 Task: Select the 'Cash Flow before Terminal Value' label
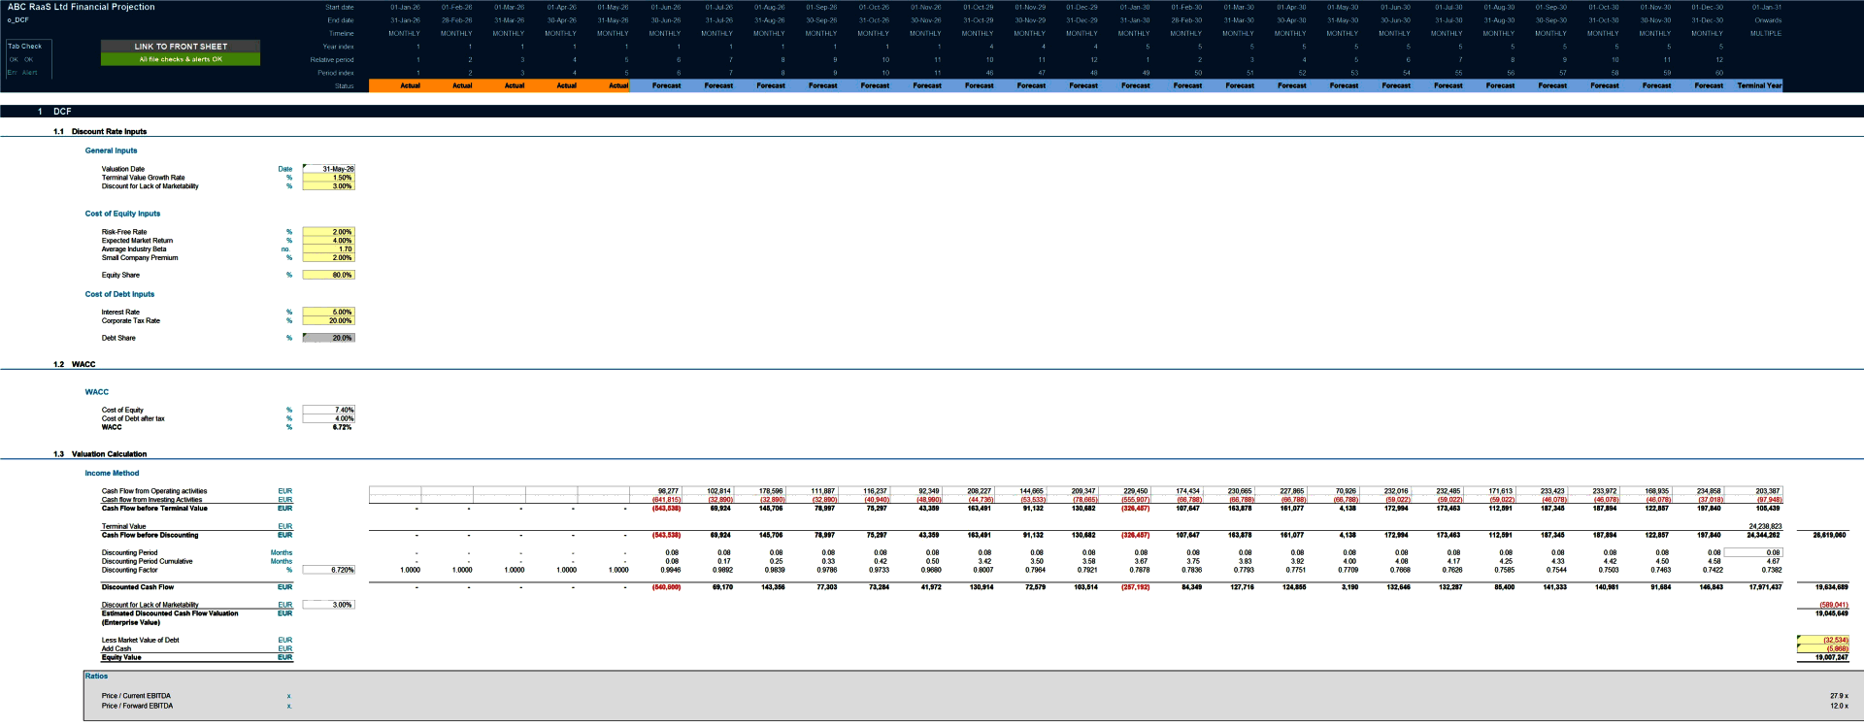[154, 509]
